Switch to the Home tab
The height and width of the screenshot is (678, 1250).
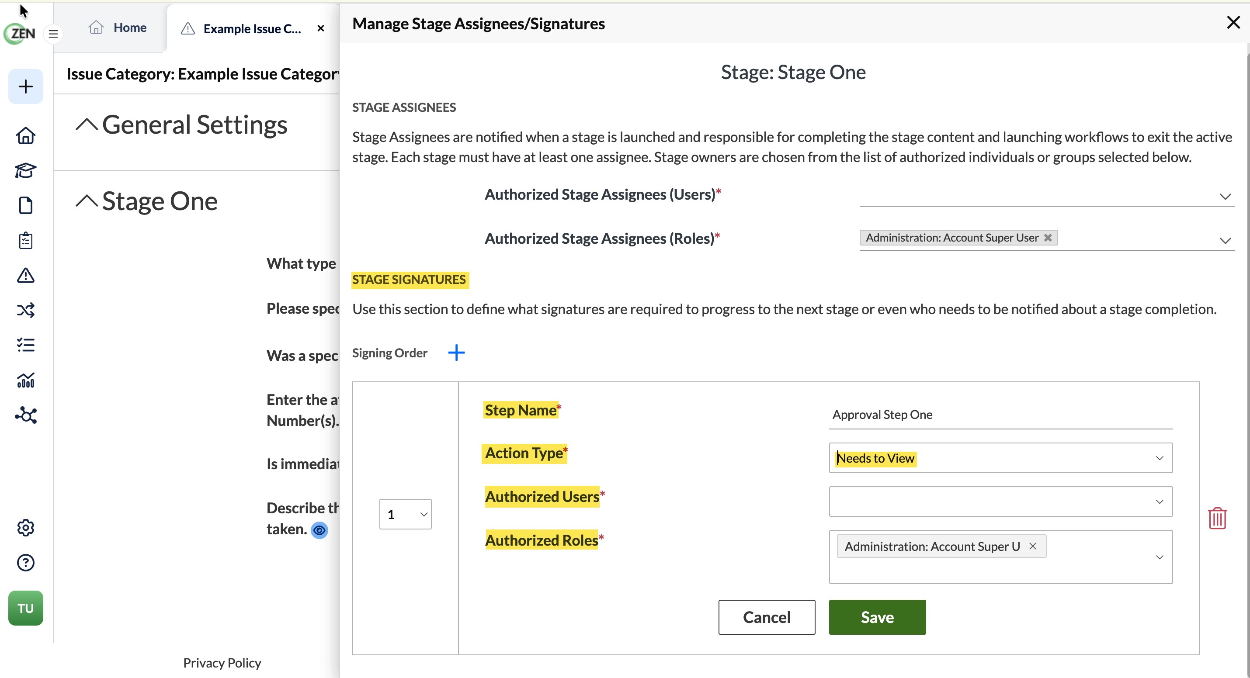(118, 28)
